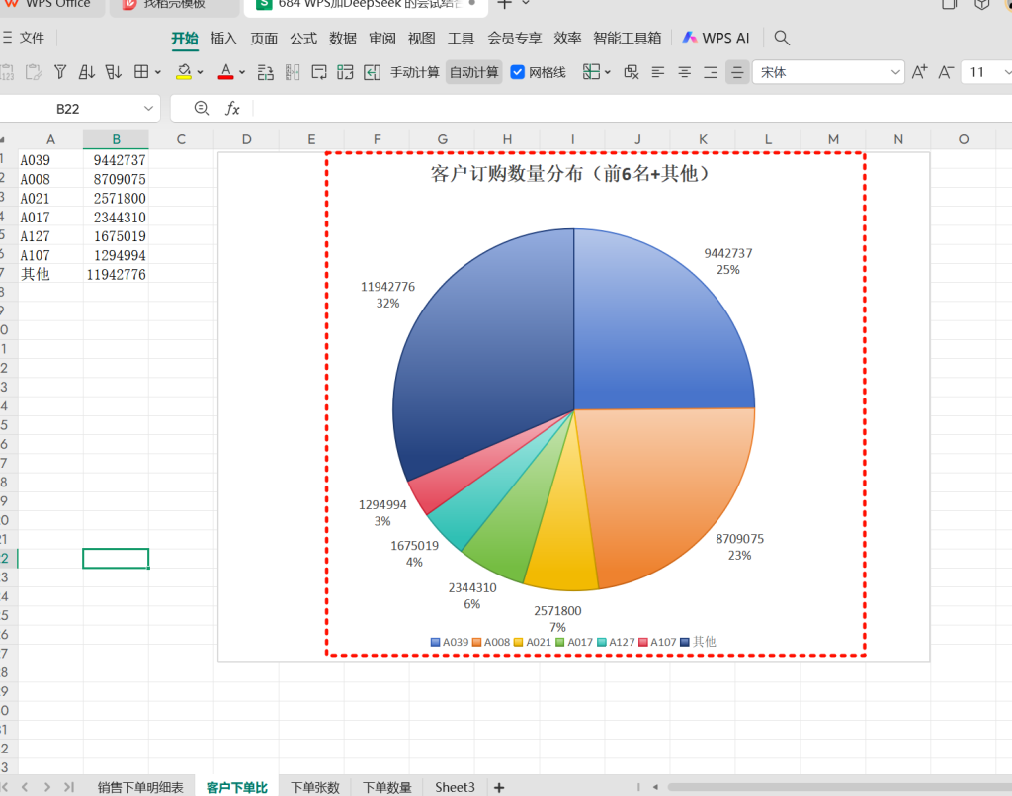
Task: Switch to the 插入 ribbon tab
Action: tap(224, 39)
